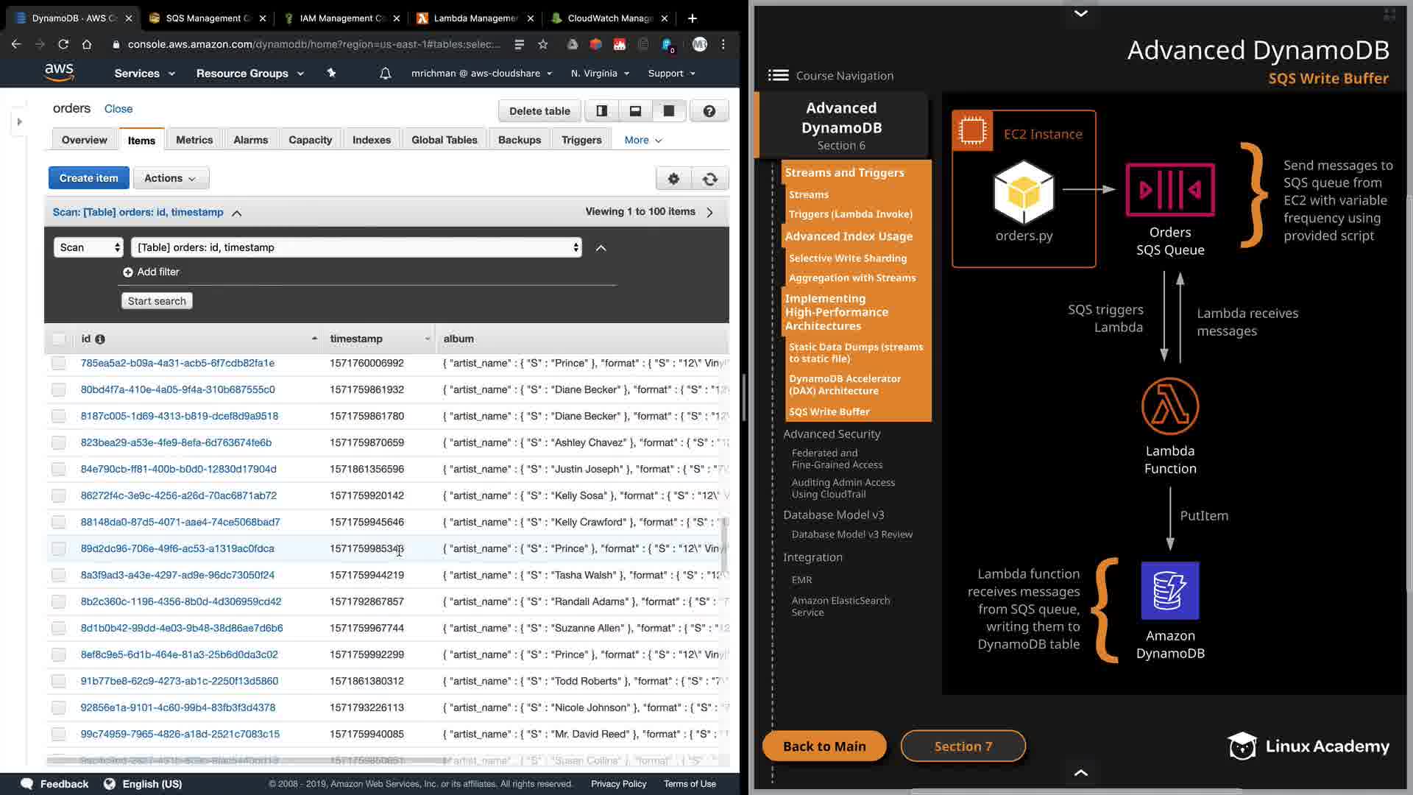The height and width of the screenshot is (795, 1413).
Task: Click the table settings gear icon
Action: [673, 178]
